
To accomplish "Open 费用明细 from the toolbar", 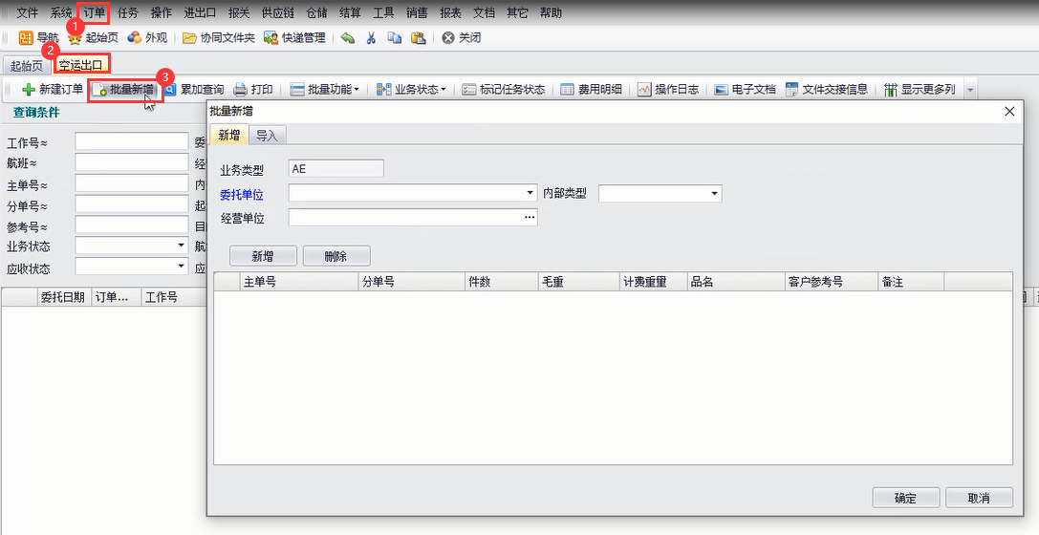I will coord(567,90).
